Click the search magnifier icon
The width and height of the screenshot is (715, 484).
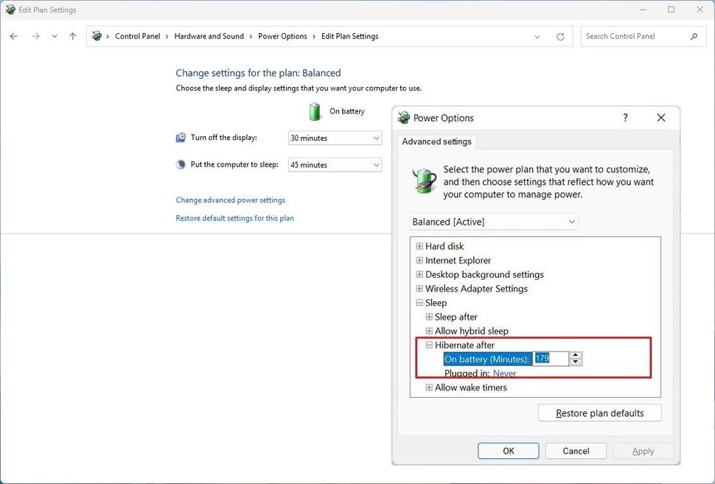pos(693,35)
